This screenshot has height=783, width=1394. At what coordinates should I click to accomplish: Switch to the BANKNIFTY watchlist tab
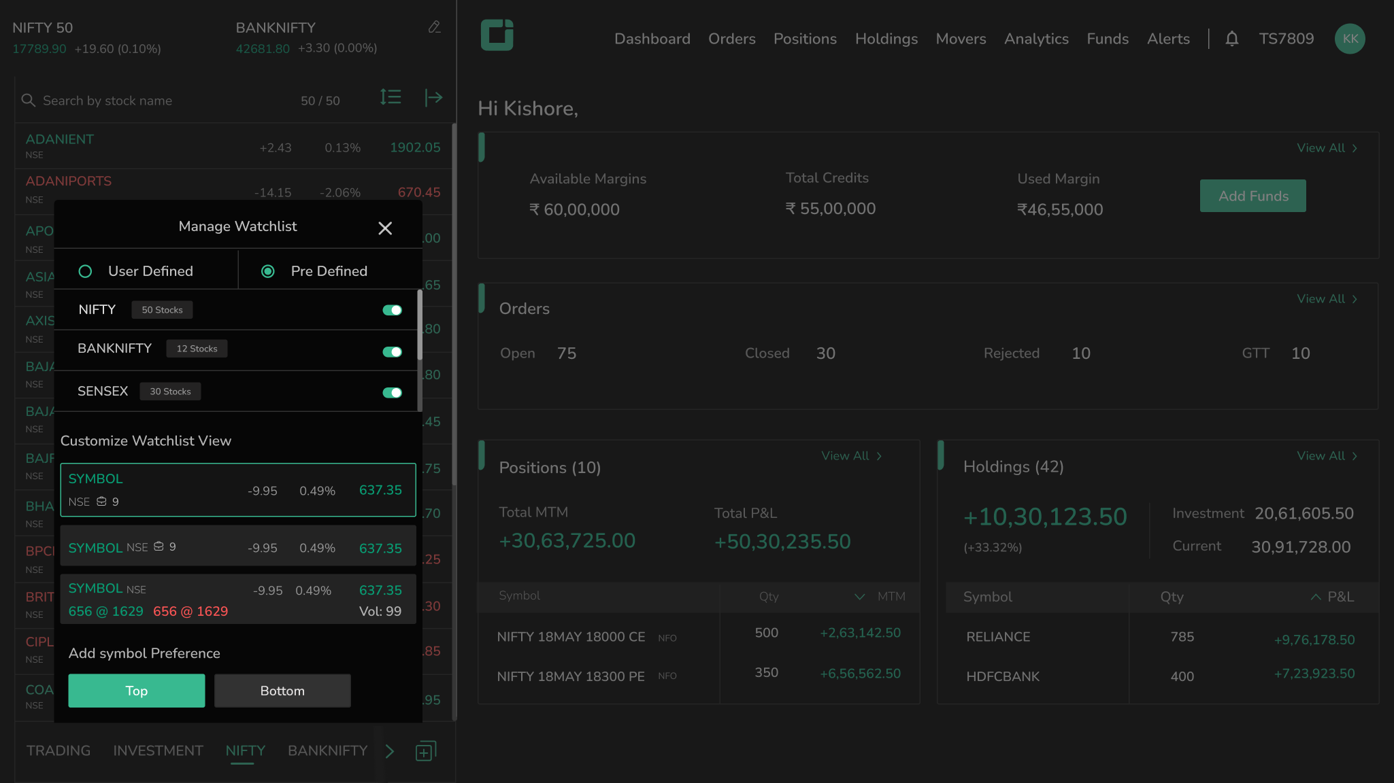[327, 750]
